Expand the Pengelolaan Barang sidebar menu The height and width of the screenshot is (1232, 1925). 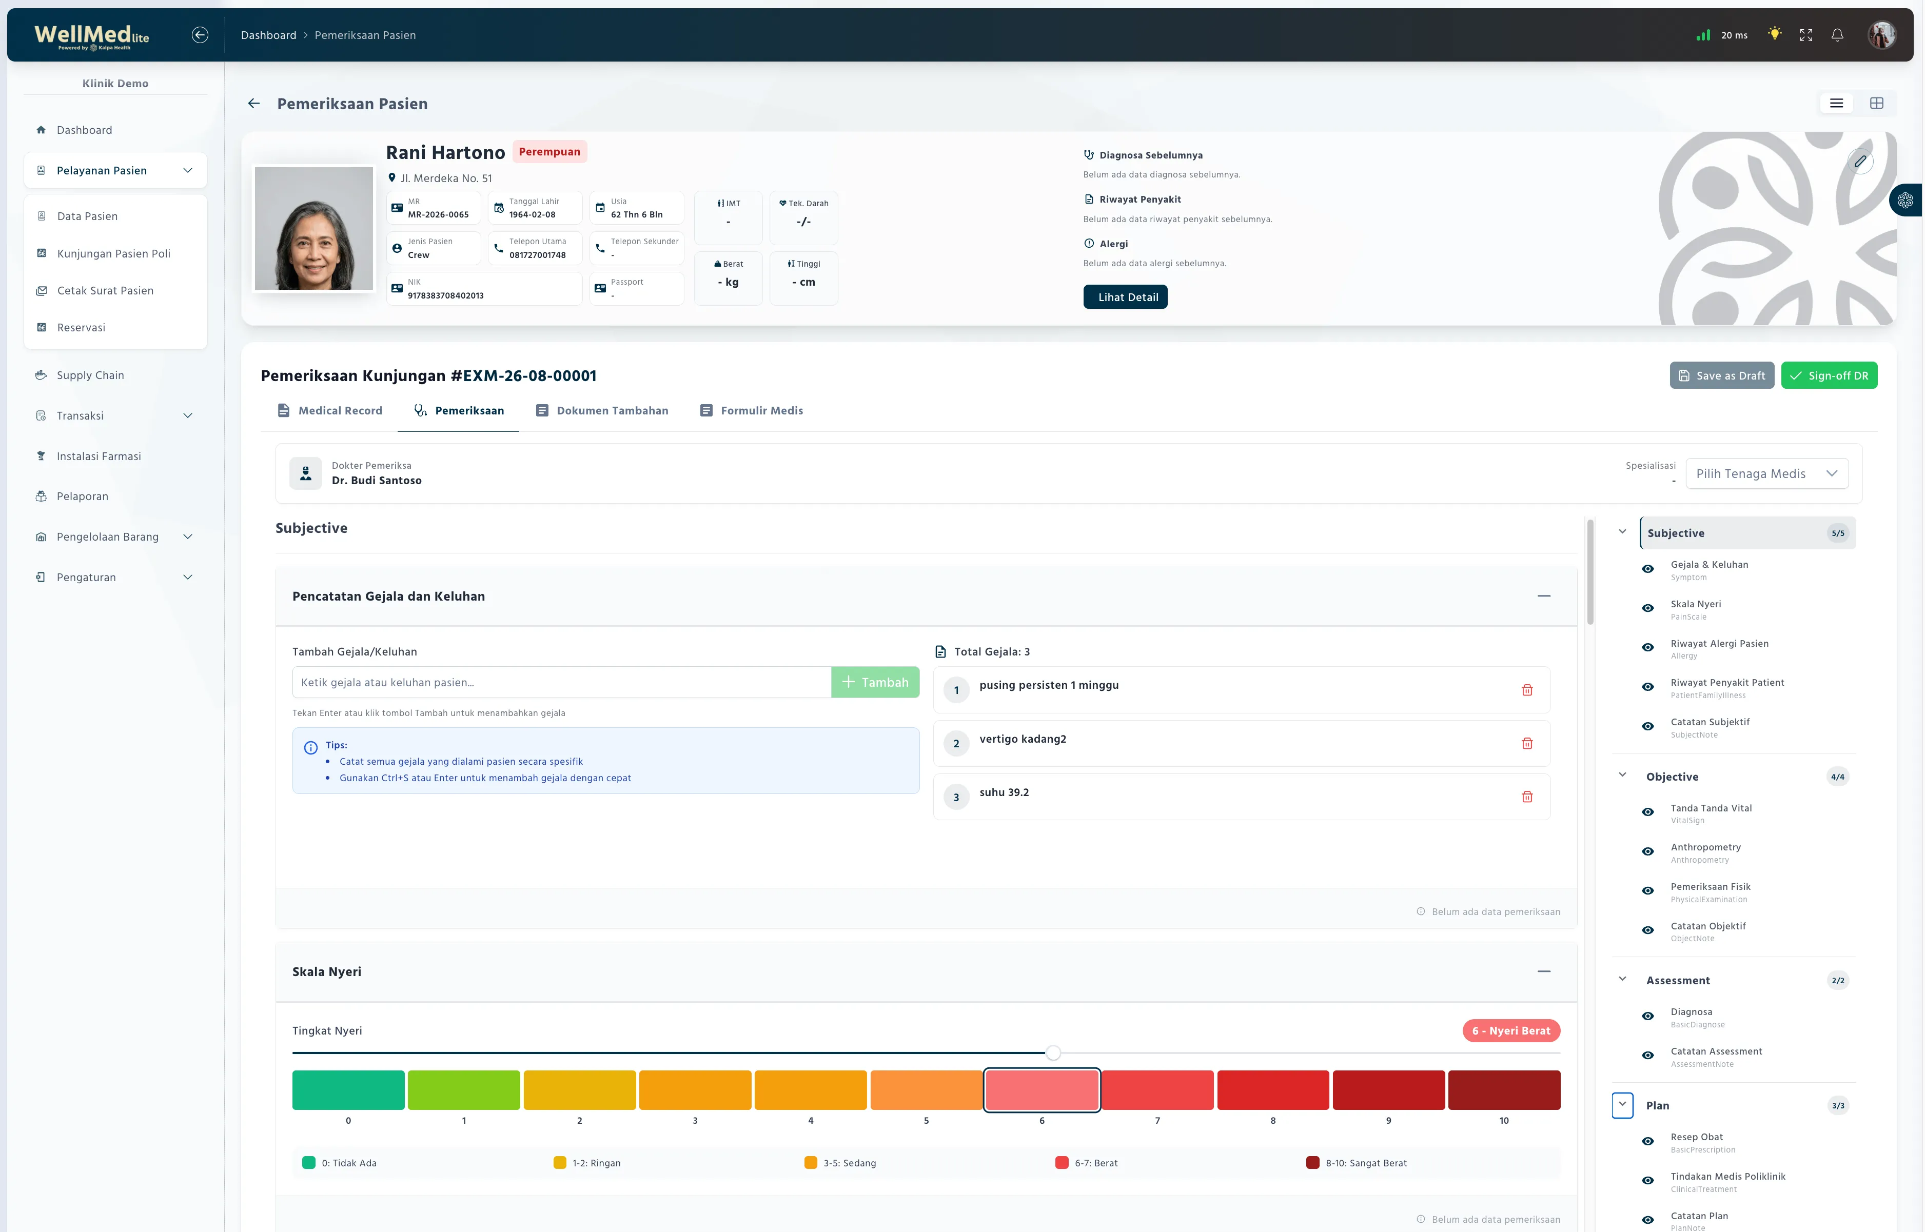[115, 537]
